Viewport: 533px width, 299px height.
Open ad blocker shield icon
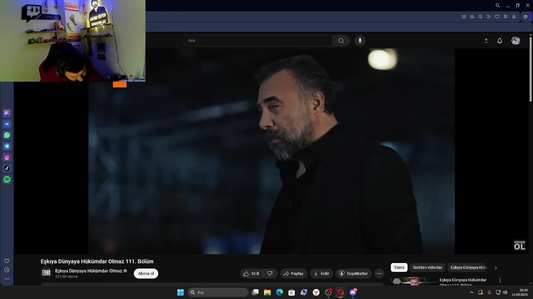pos(481,17)
